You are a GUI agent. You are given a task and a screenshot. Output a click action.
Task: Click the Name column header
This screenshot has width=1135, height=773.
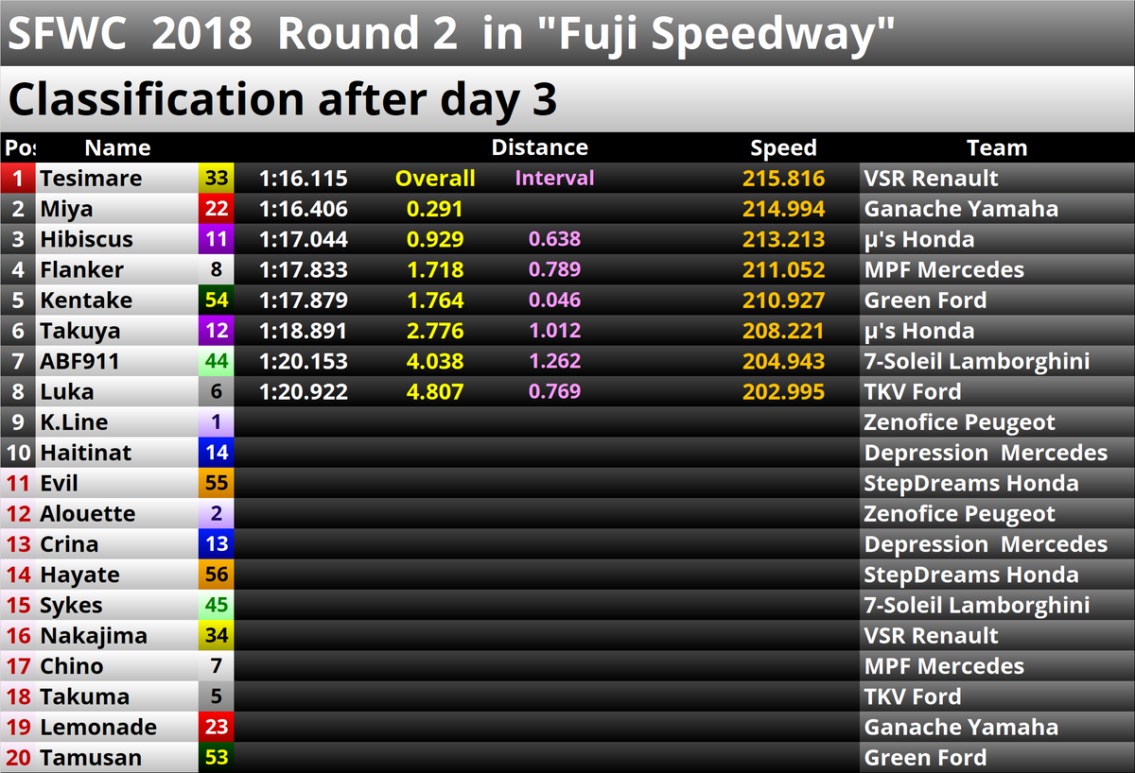point(117,147)
